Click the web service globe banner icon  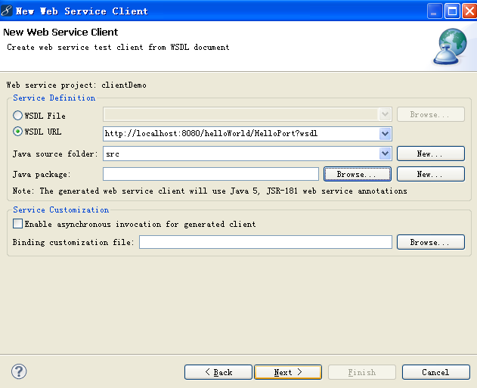448,47
